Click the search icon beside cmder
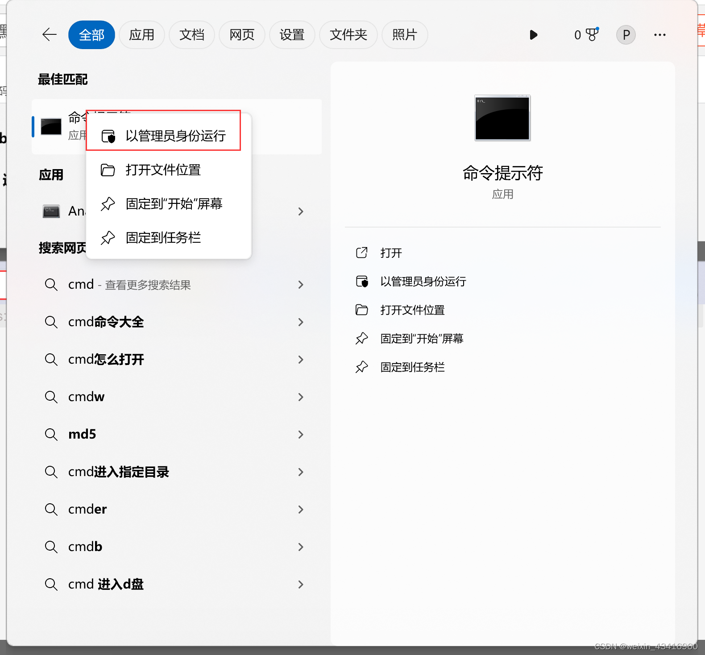Image resolution: width=705 pixels, height=655 pixels. pyautogui.click(x=51, y=510)
